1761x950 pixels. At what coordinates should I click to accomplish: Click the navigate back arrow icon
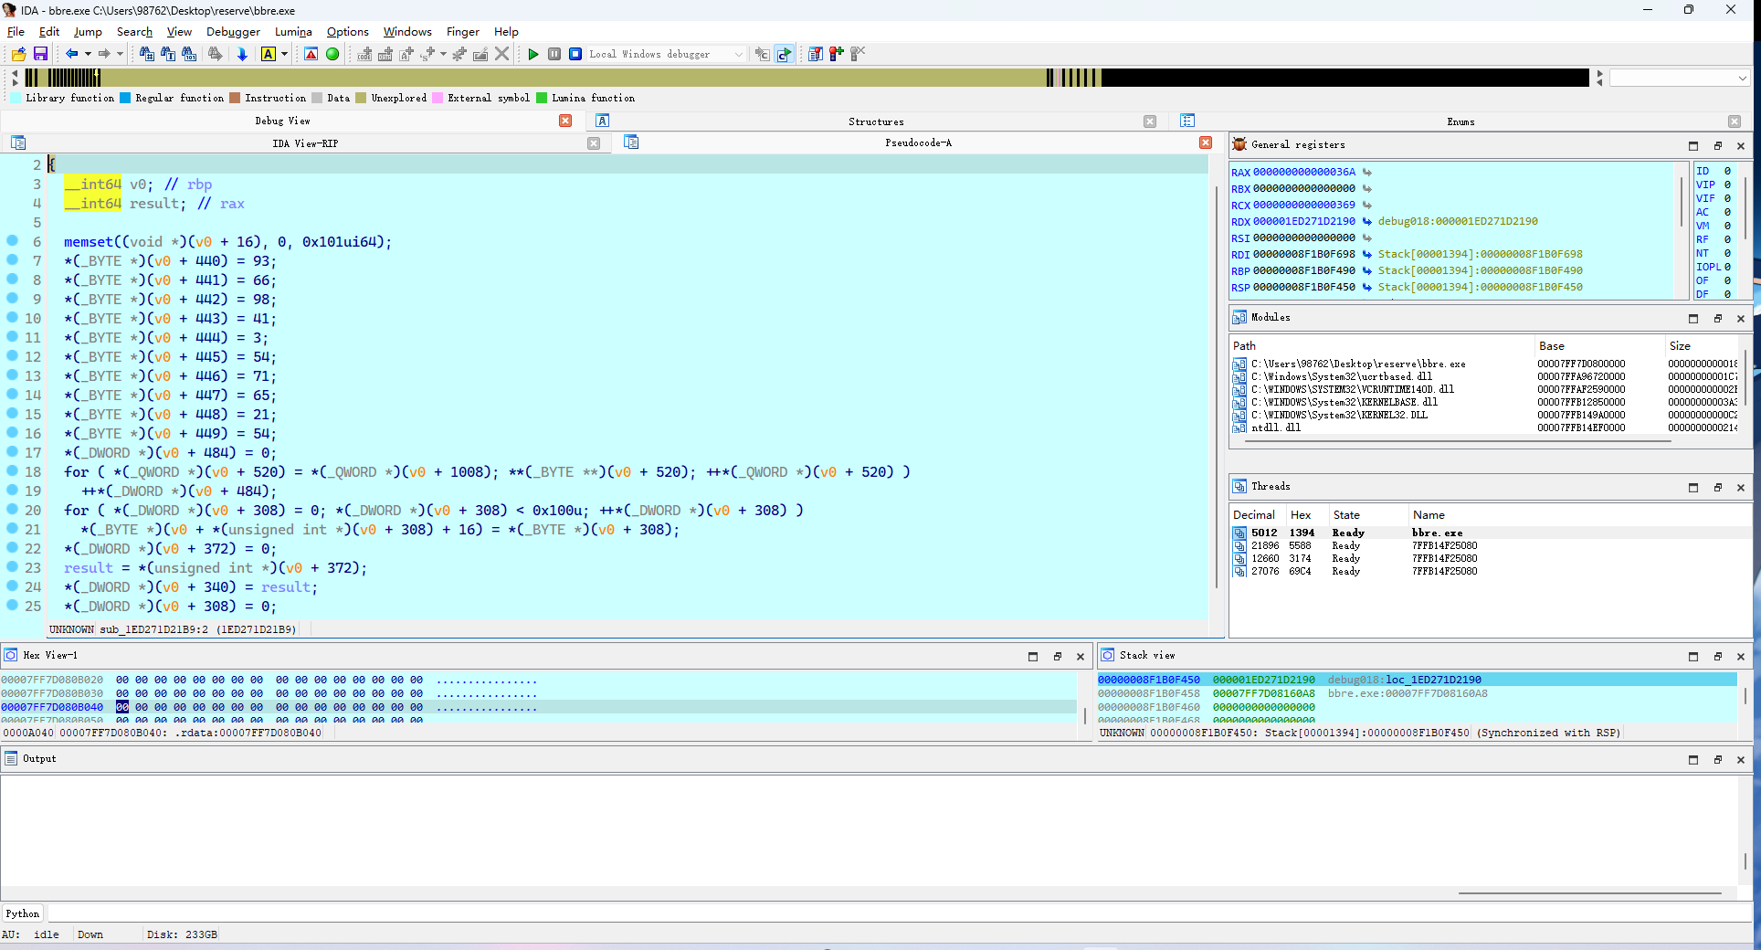(72, 54)
